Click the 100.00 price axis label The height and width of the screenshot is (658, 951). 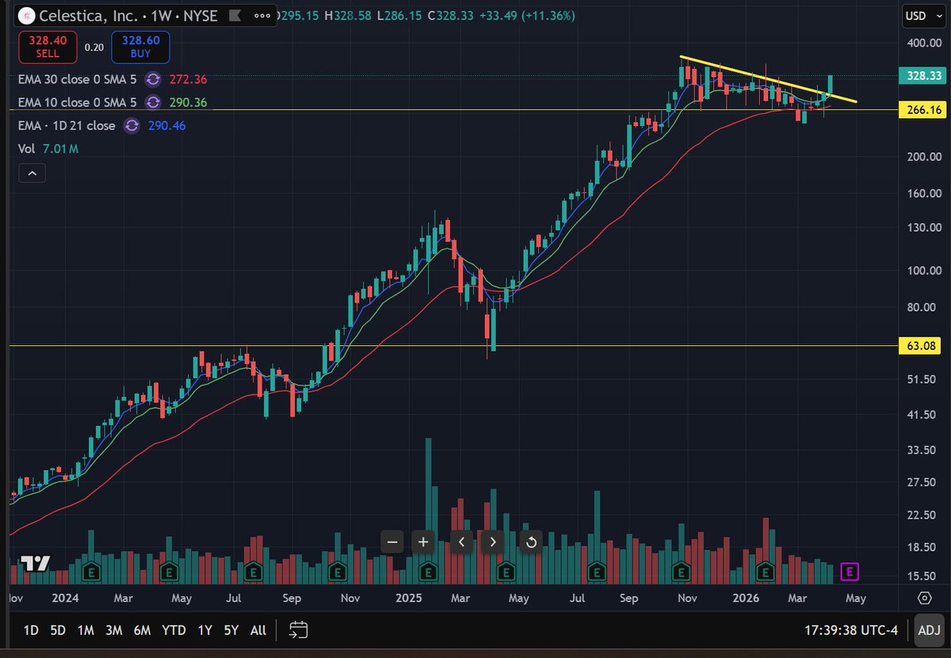(x=923, y=270)
